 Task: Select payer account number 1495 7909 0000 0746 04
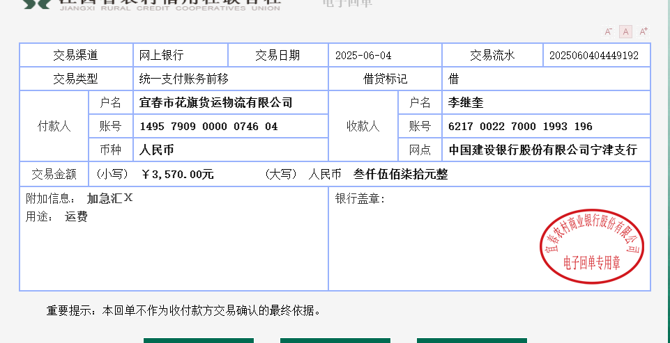[x=209, y=127]
